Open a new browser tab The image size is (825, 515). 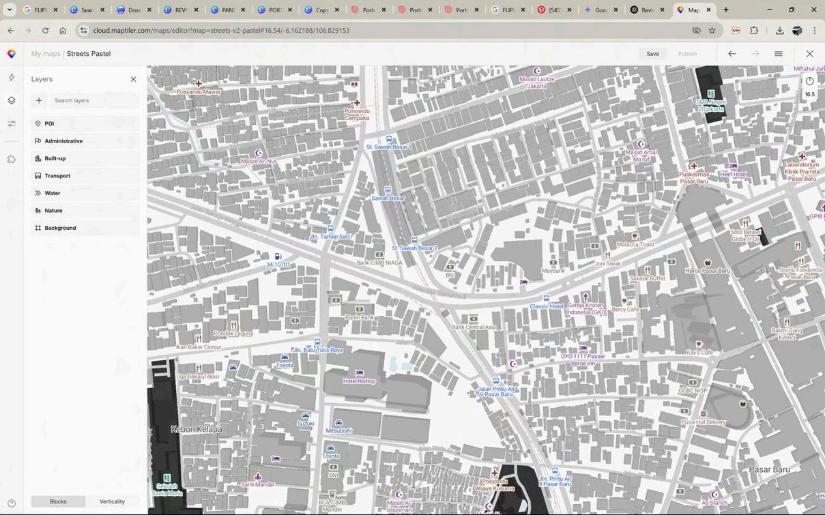click(725, 10)
